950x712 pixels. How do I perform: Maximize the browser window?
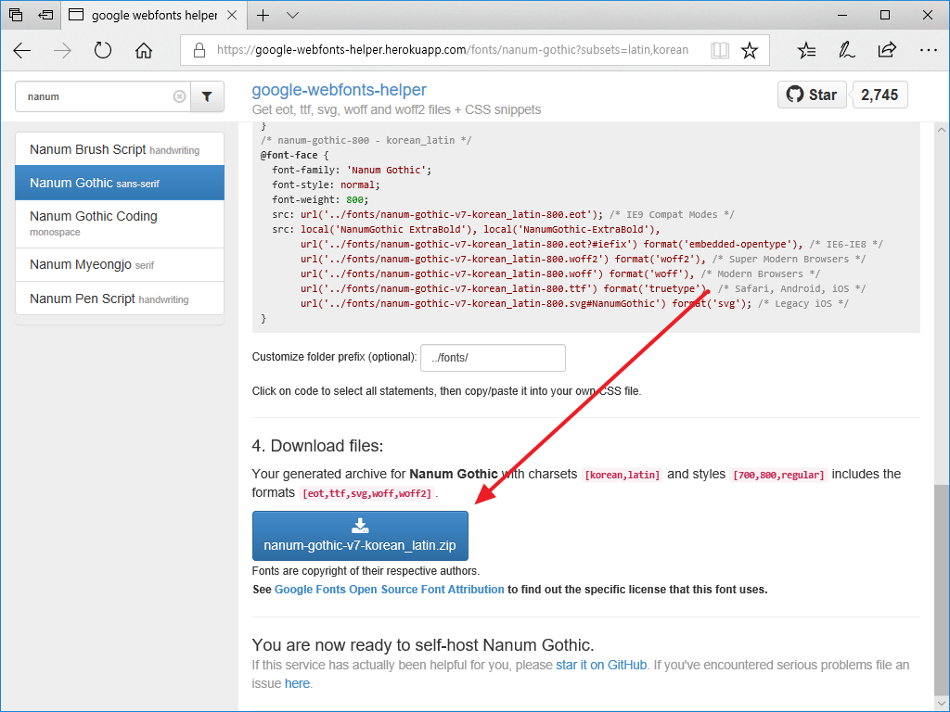coord(885,15)
